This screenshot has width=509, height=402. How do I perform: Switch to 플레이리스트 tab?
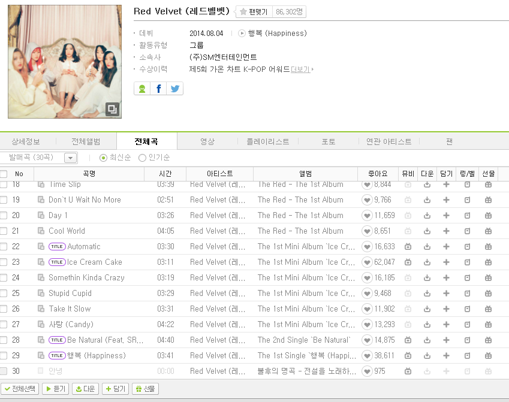click(x=268, y=141)
